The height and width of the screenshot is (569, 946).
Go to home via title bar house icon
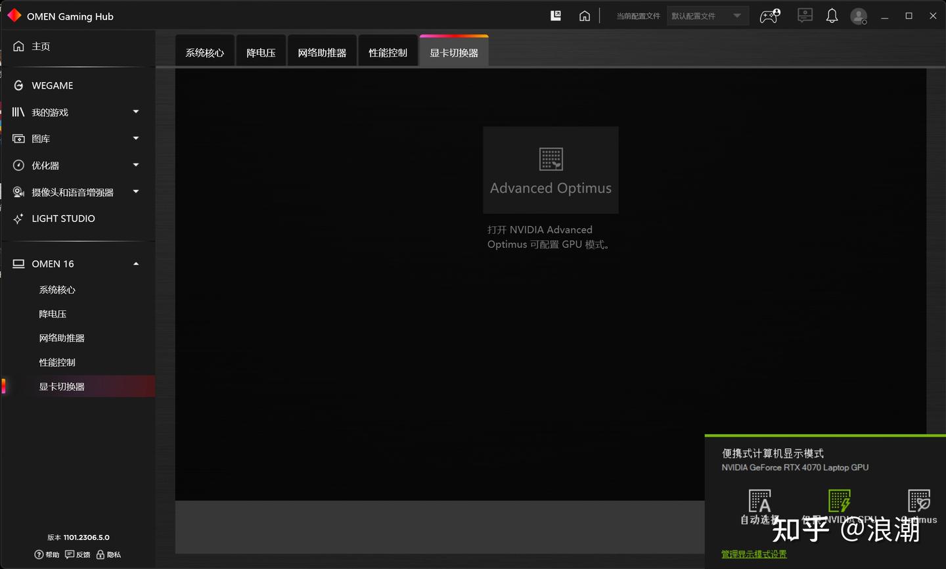coord(585,16)
